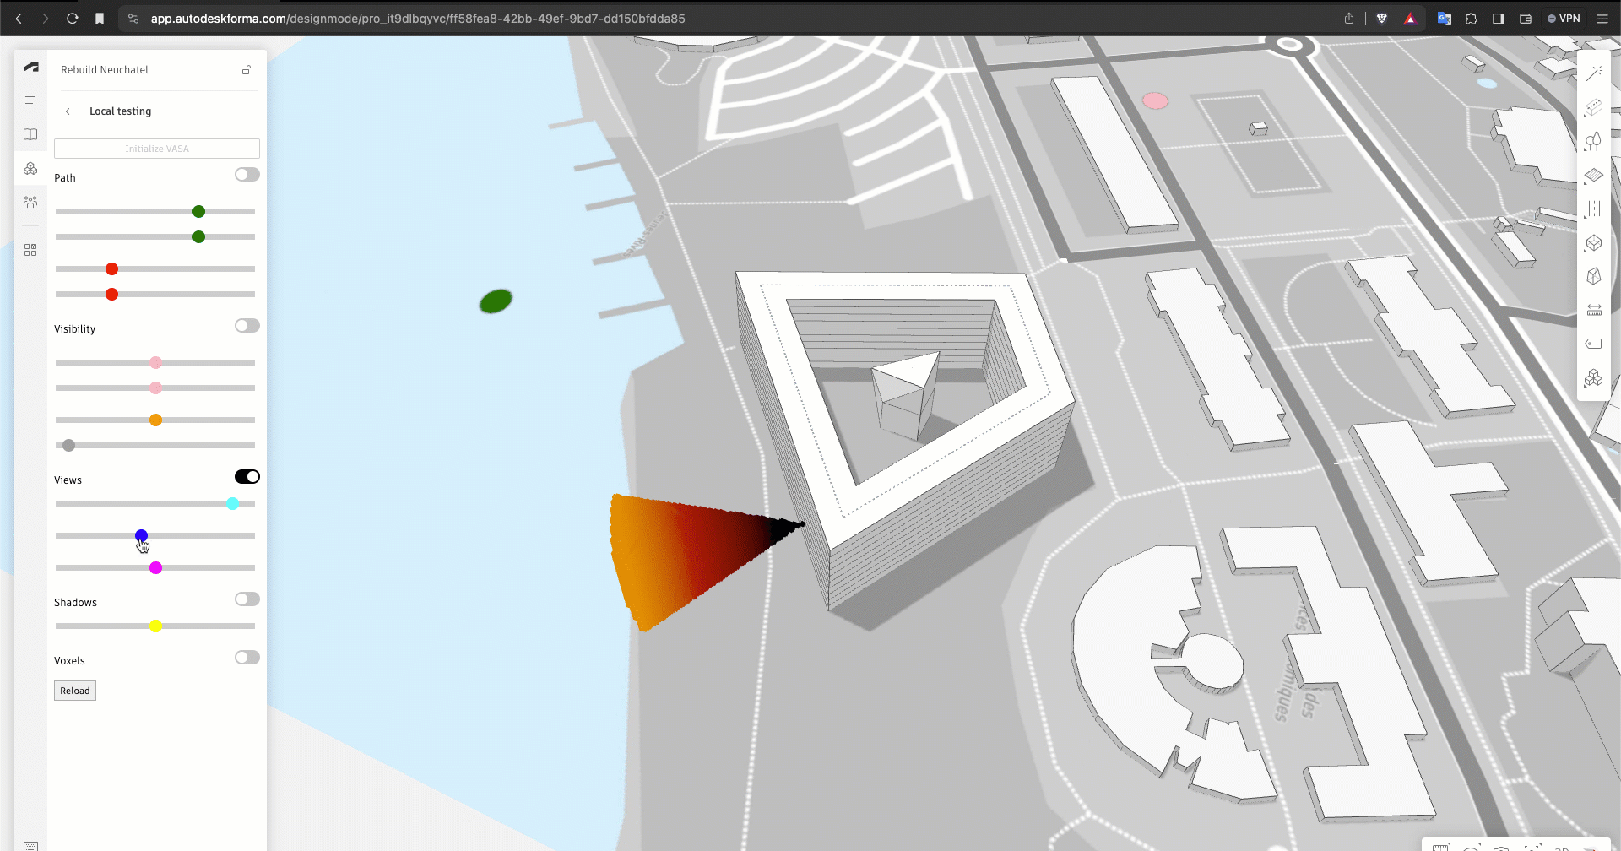Image resolution: width=1621 pixels, height=851 pixels.
Task: Open the open-book library icon in sidebar
Action: [x=30, y=134]
